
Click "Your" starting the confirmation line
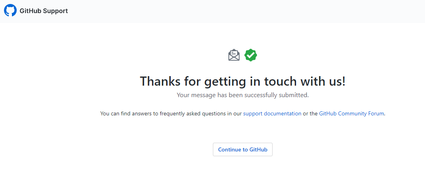pos(183,95)
